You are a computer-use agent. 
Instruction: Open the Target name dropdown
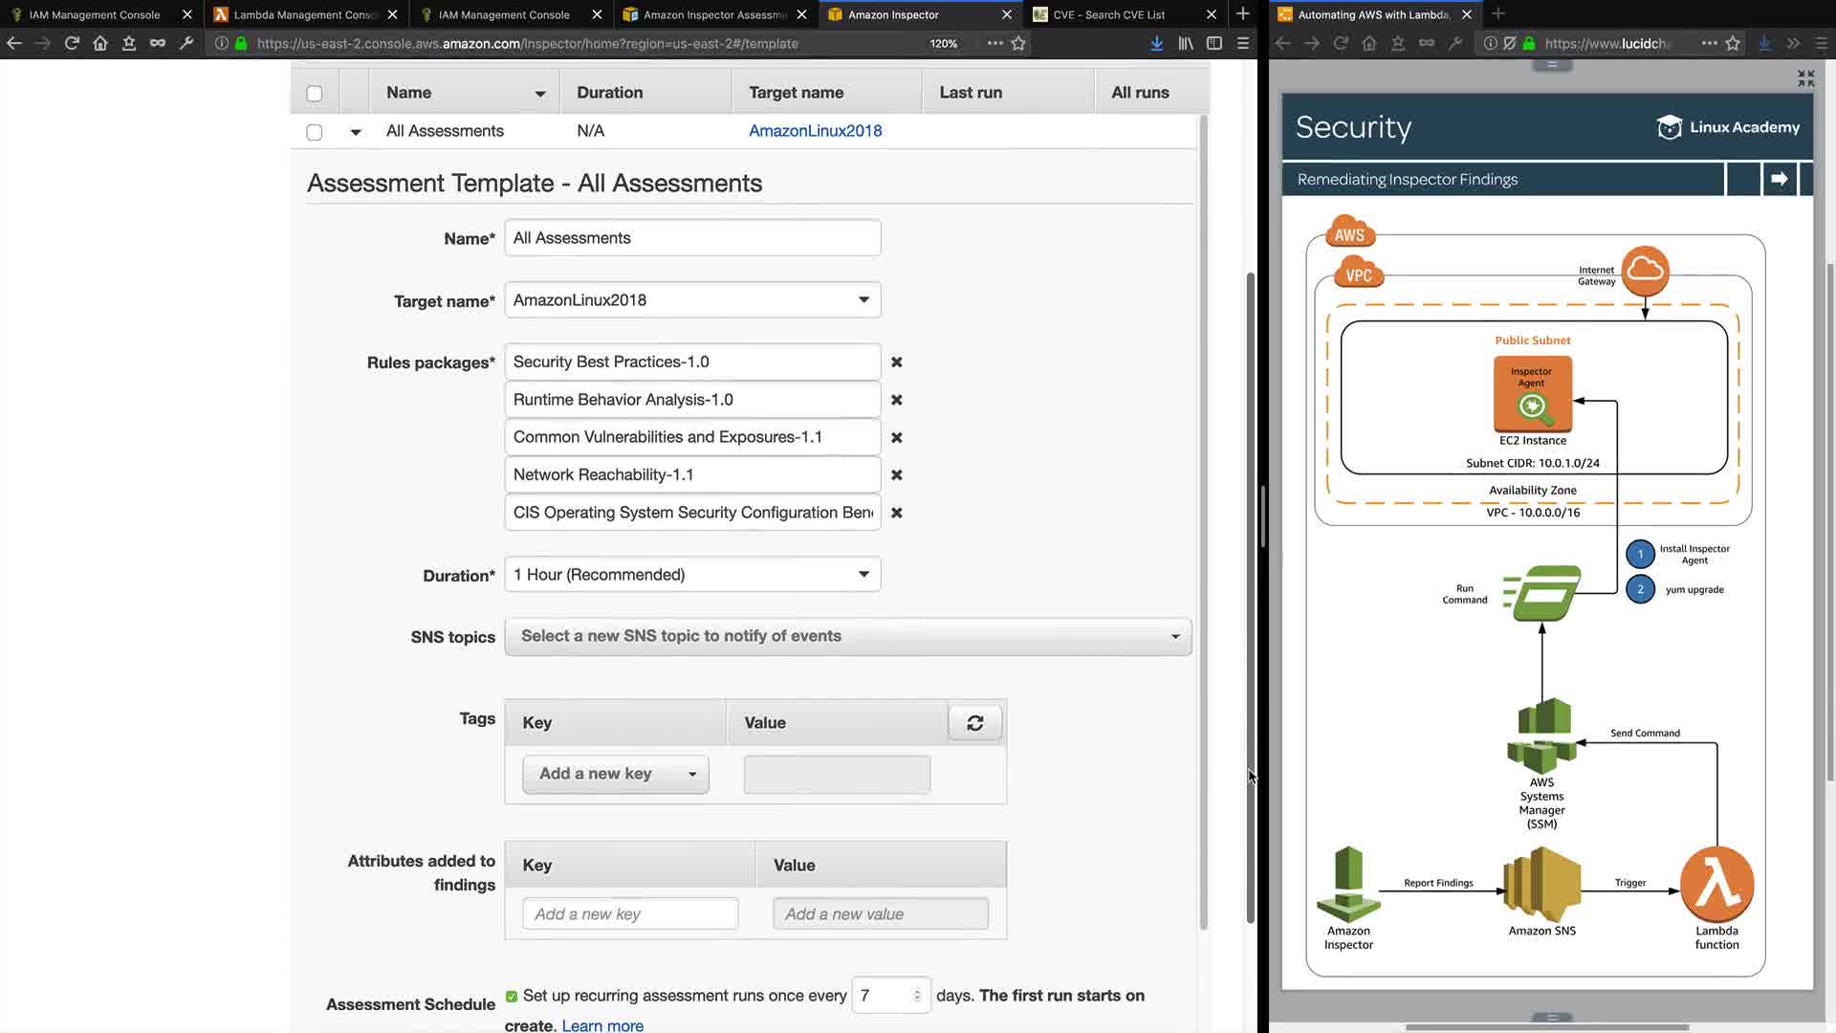692,300
